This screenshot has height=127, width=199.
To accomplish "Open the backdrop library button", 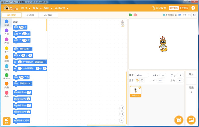I will click(x=191, y=120).
